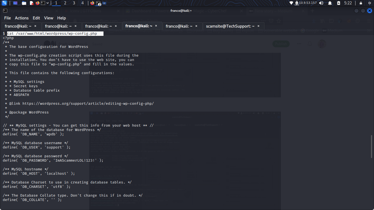Open the file manager panel launcher
The height and width of the screenshot is (210, 374).
coord(24,3)
